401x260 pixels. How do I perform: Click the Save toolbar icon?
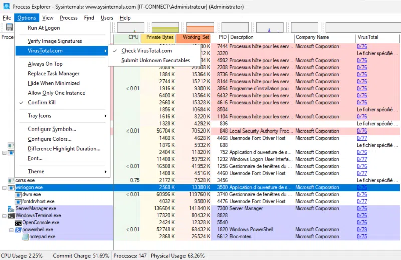[x=9, y=27]
